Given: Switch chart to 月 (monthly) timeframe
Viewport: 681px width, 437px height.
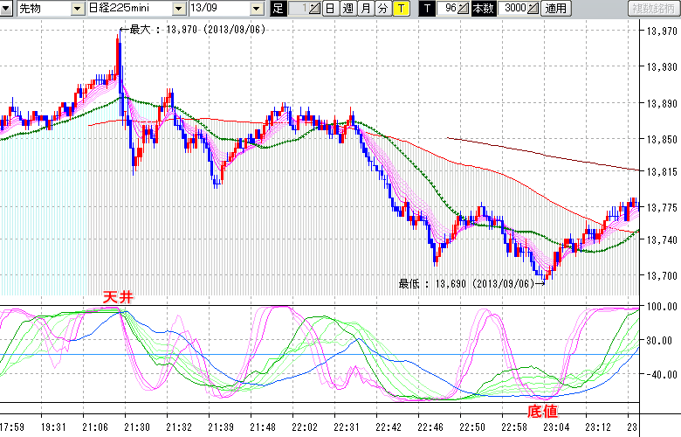Looking at the screenshot, I should click(365, 9).
